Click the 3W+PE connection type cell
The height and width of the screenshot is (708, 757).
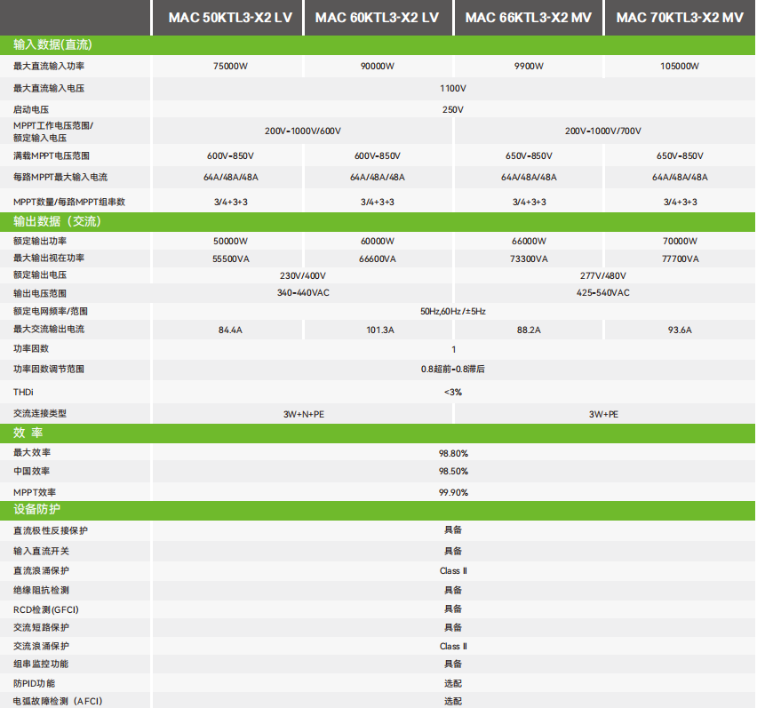click(603, 414)
